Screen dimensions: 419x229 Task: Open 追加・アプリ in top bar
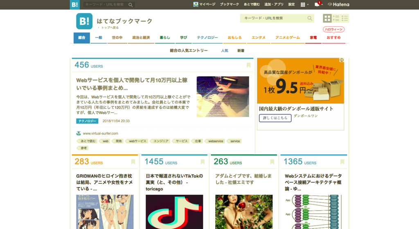[x=274, y=4]
